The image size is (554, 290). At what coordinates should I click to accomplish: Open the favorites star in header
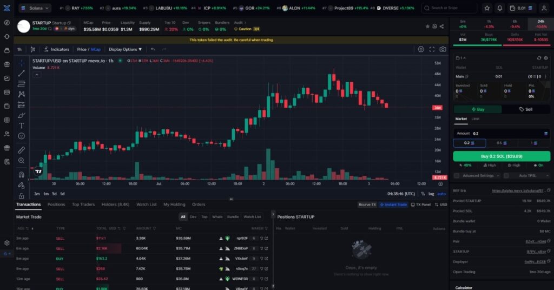[x=487, y=8]
